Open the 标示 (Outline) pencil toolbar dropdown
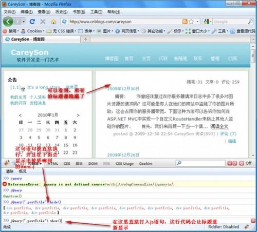Screen dimensions: 257x232 pos(175,31)
